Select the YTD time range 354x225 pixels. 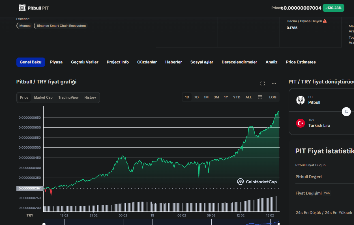point(237,97)
